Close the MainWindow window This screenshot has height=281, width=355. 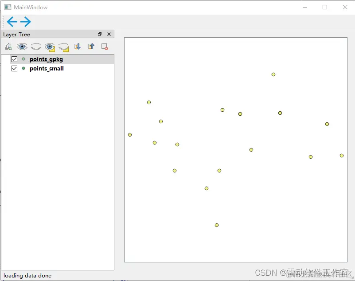345,7
